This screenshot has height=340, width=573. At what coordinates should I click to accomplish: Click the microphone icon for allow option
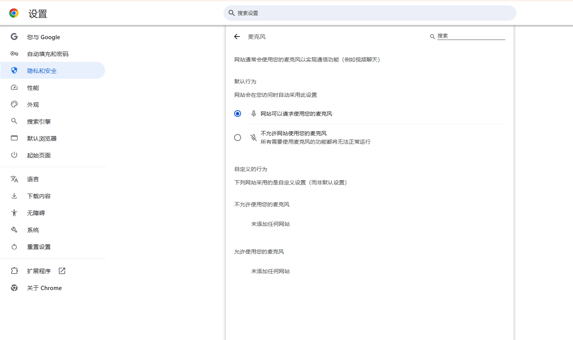coord(253,114)
